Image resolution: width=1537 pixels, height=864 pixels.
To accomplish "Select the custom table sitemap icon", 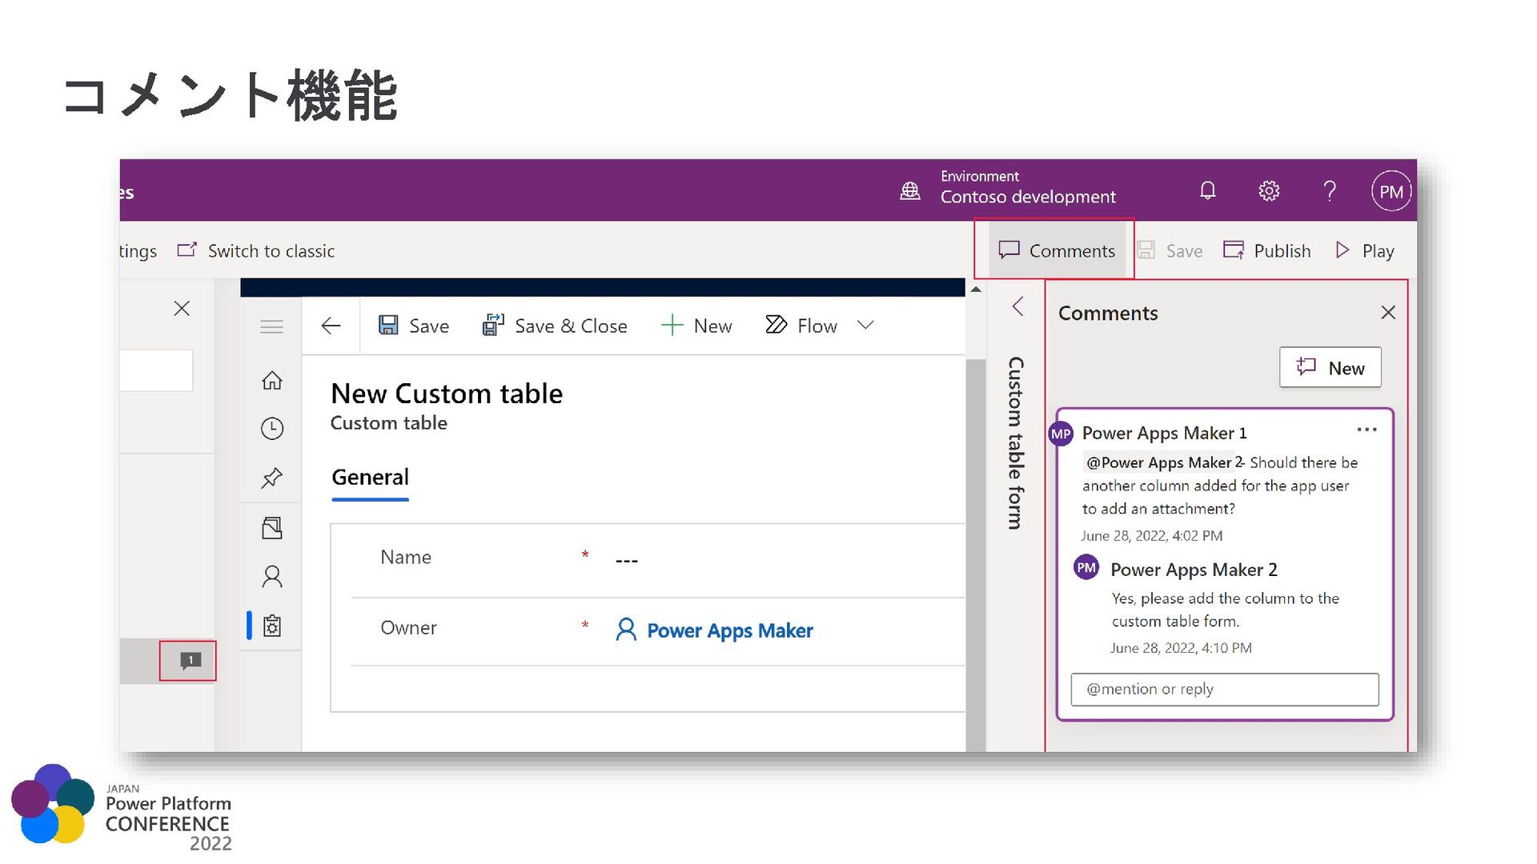I will point(272,626).
